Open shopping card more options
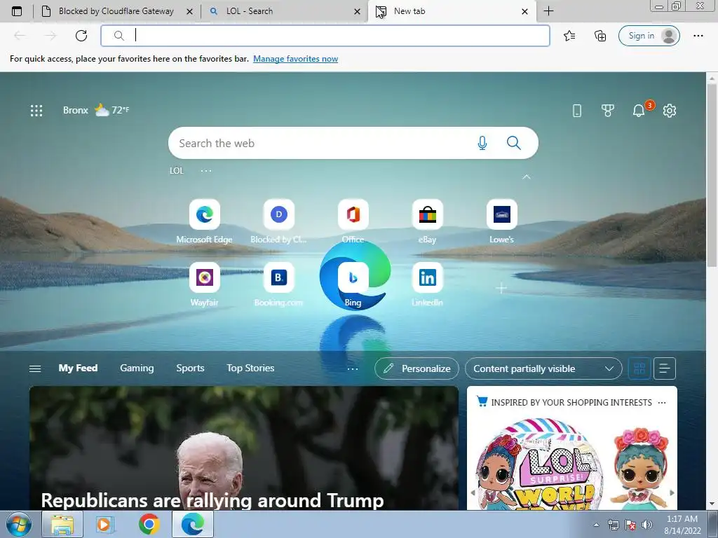This screenshot has width=718, height=538. click(662, 403)
